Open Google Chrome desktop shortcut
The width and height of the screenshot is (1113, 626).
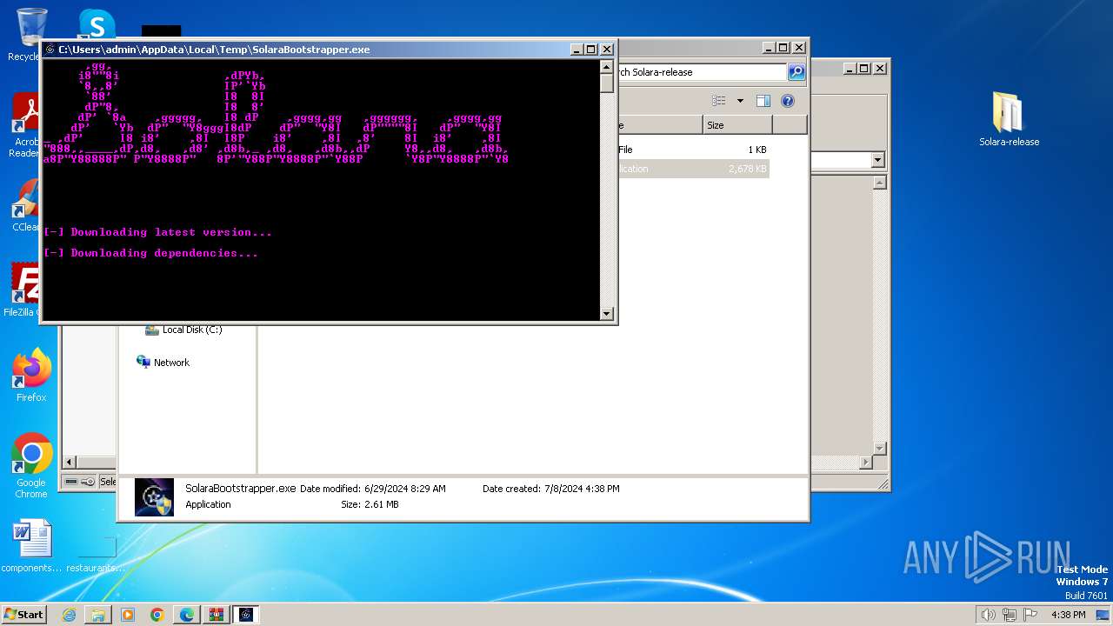[x=31, y=466]
